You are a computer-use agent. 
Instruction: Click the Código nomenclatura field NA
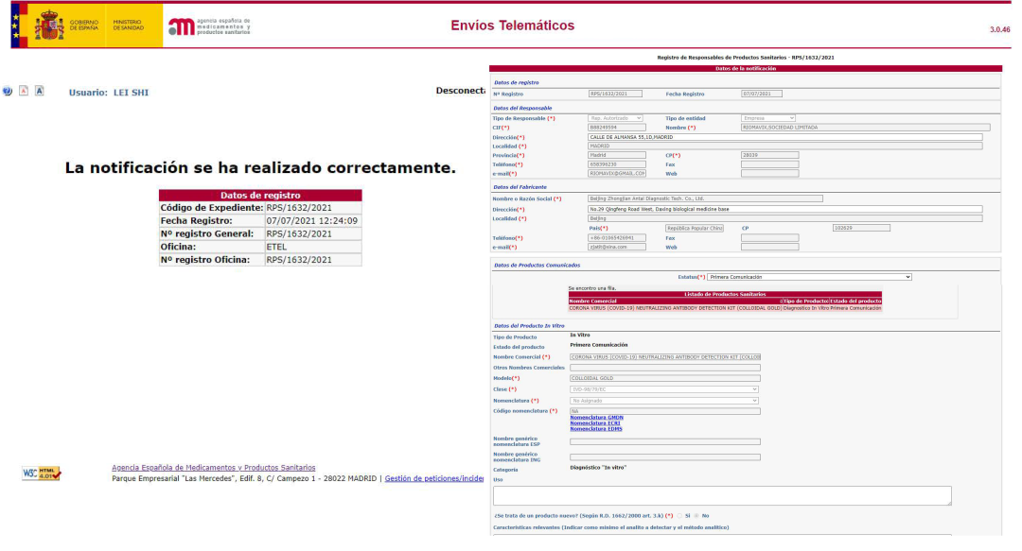click(x=665, y=412)
